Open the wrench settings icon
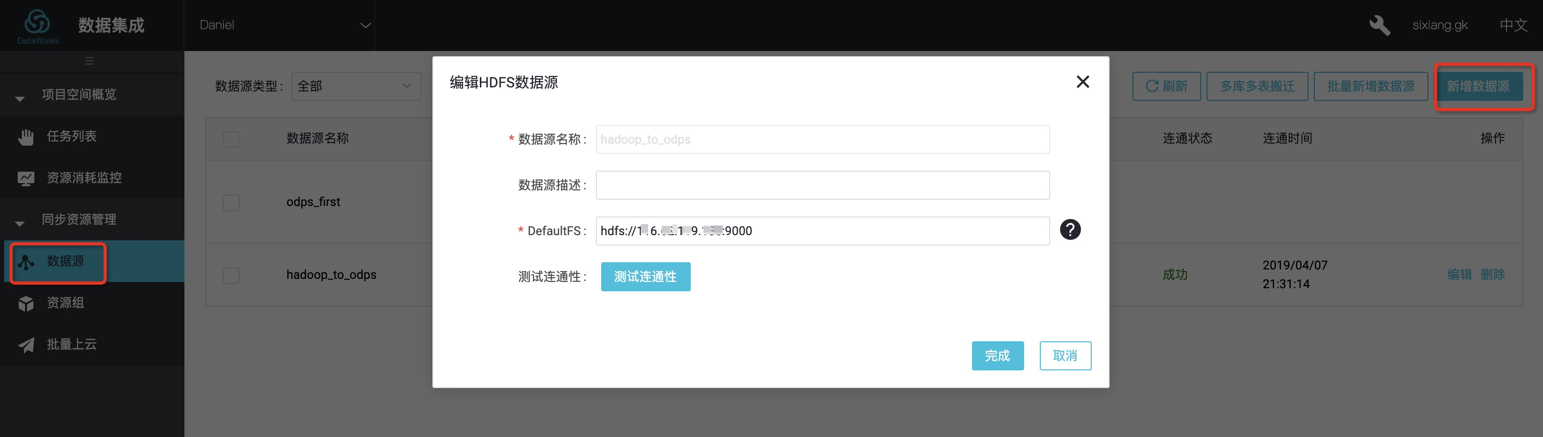 pos(1379,25)
